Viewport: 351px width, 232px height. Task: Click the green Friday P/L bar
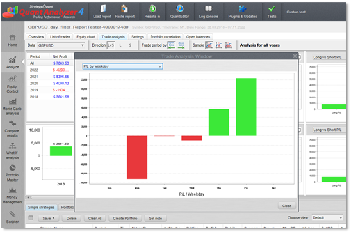246,107
